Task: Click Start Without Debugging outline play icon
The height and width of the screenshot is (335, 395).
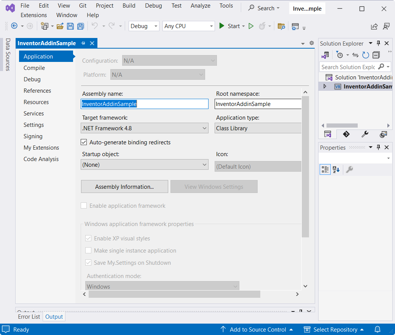Action: coord(251,26)
